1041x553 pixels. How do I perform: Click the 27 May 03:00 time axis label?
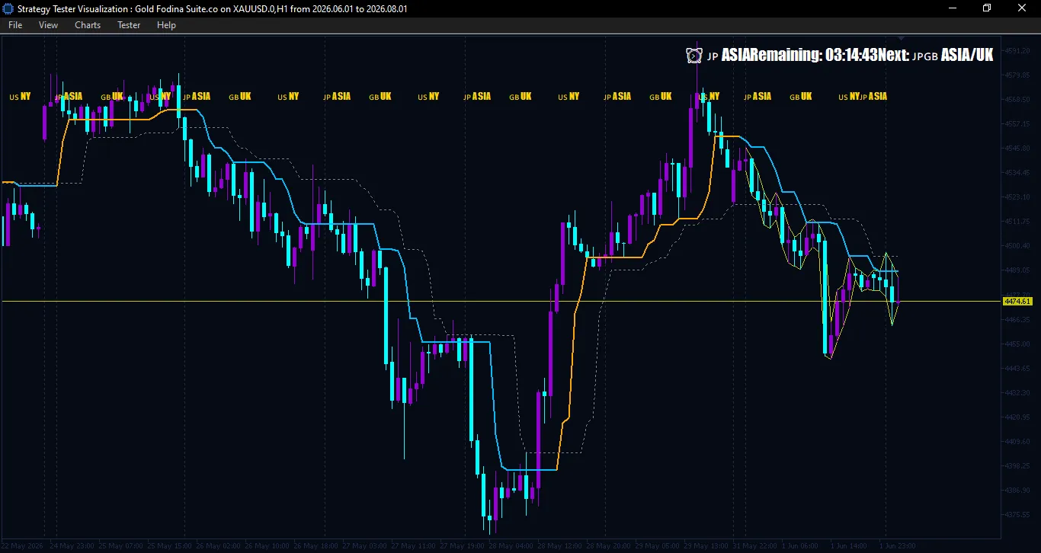click(365, 546)
